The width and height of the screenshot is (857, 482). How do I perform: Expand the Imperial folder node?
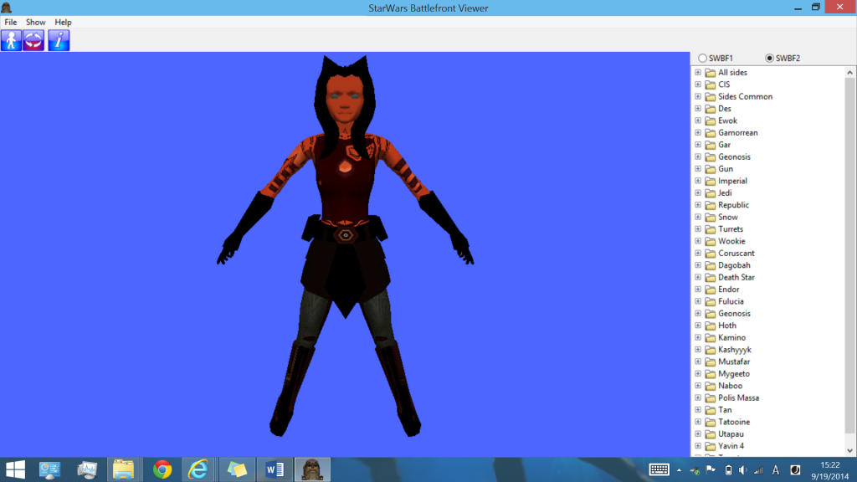tap(698, 181)
